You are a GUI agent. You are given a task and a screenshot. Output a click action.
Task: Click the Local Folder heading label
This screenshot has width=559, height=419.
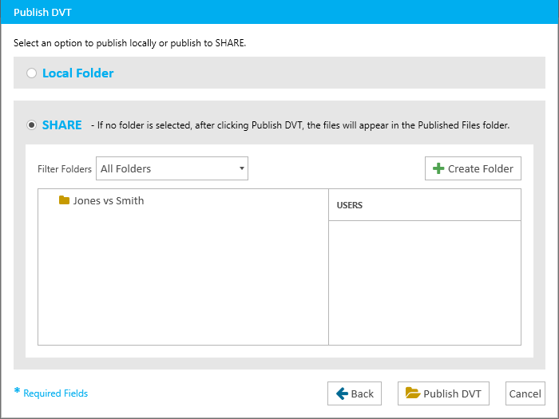point(77,73)
